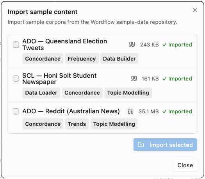The height and width of the screenshot is (179, 205).
Task: Click the 35.1 MB size label
Action: coord(149,111)
